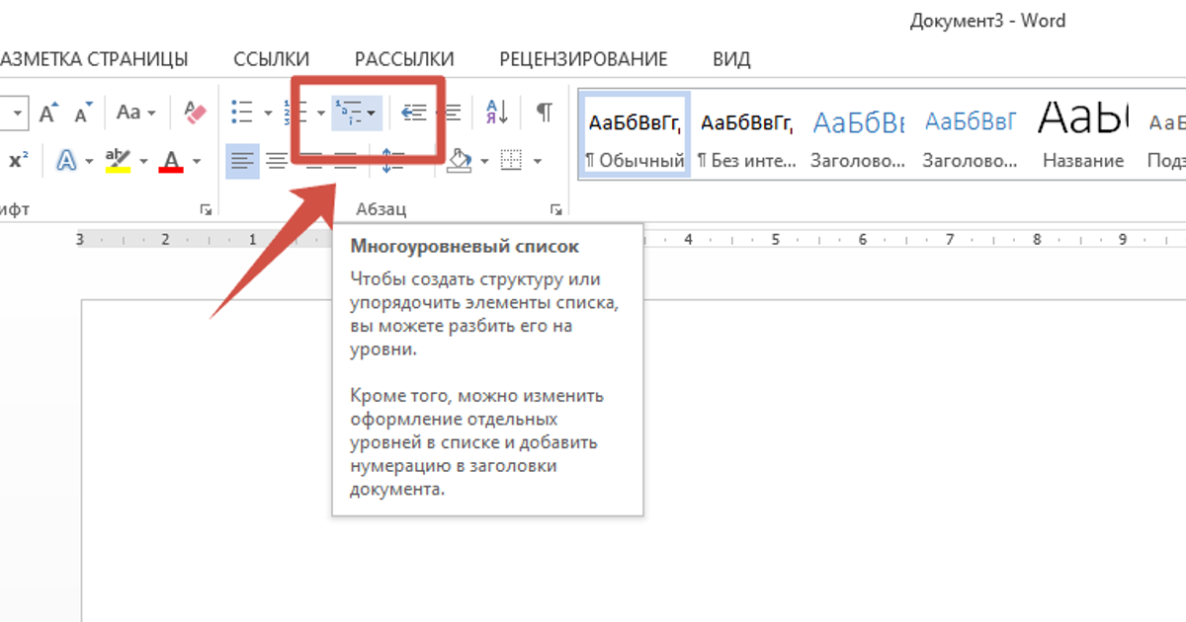Increase font size with the grow font icon
Screen dimensions: 1186x622
[49, 113]
